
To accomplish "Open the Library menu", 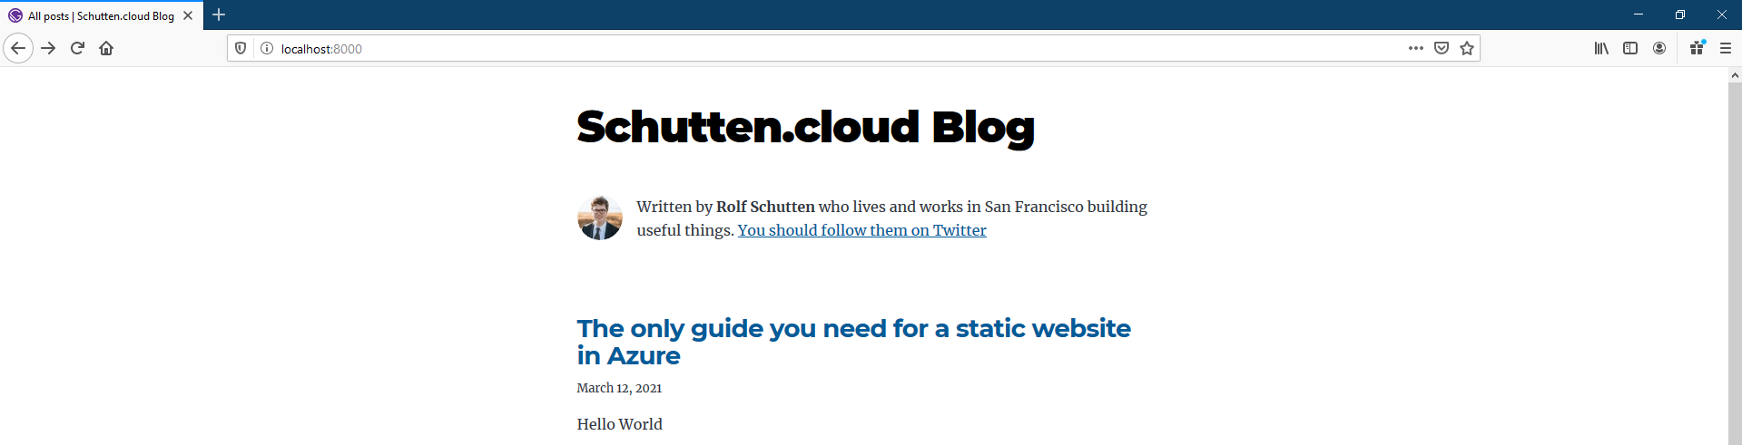I will point(1601,48).
